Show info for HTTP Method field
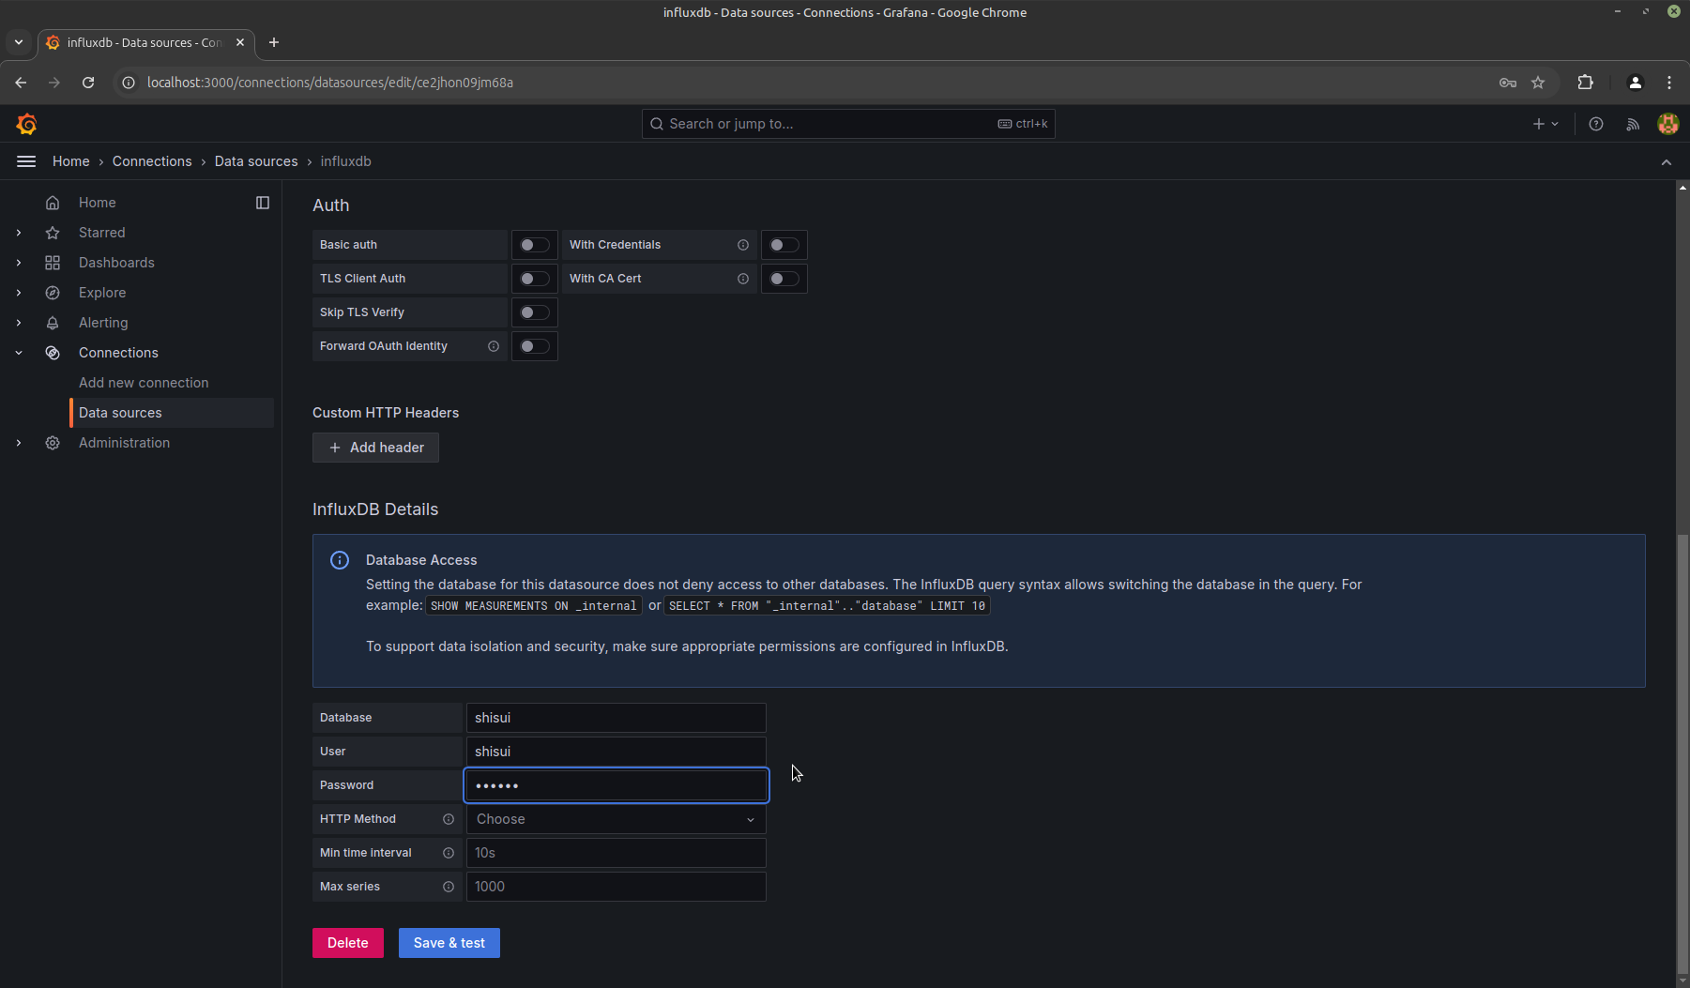 coord(449,819)
